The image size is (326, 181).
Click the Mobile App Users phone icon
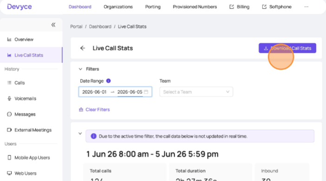[9, 157]
